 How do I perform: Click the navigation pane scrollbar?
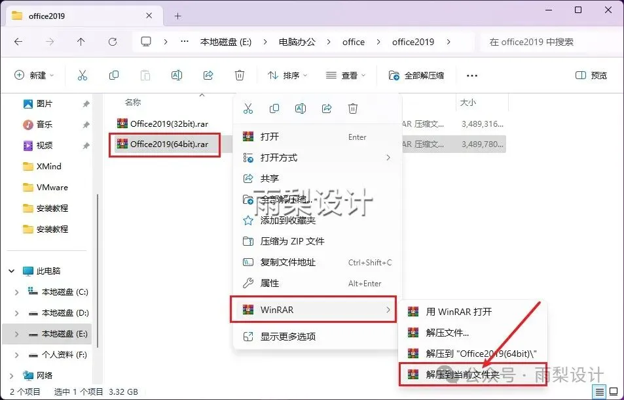tap(98, 270)
